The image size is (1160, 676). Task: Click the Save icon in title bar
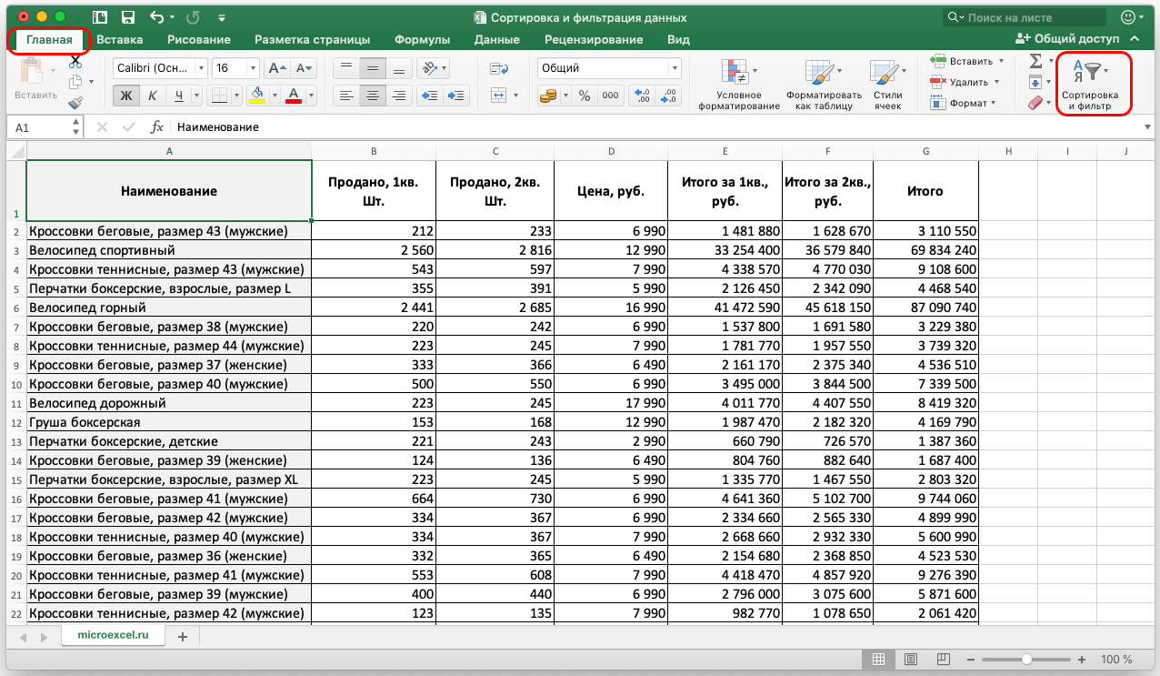tap(128, 17)
